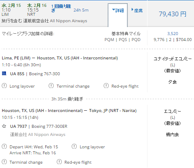Click the UA 855 flight number
194x168 pixels.
pyautogui.click(x=17, y=74)
